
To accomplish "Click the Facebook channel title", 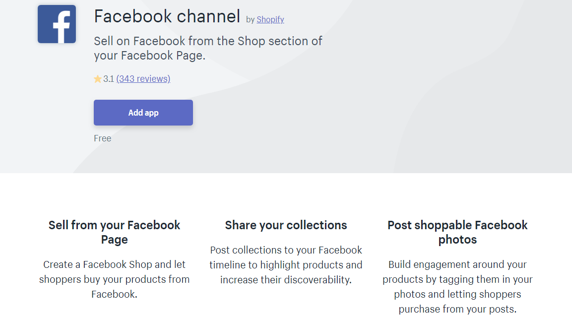I will (167, 16).
